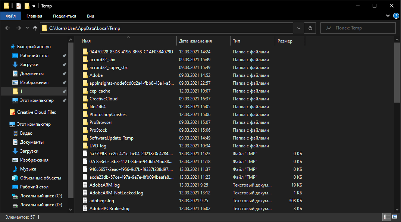401x222 pixels.
Task: Open recent locations dropdown arrow
Action: 27,28
